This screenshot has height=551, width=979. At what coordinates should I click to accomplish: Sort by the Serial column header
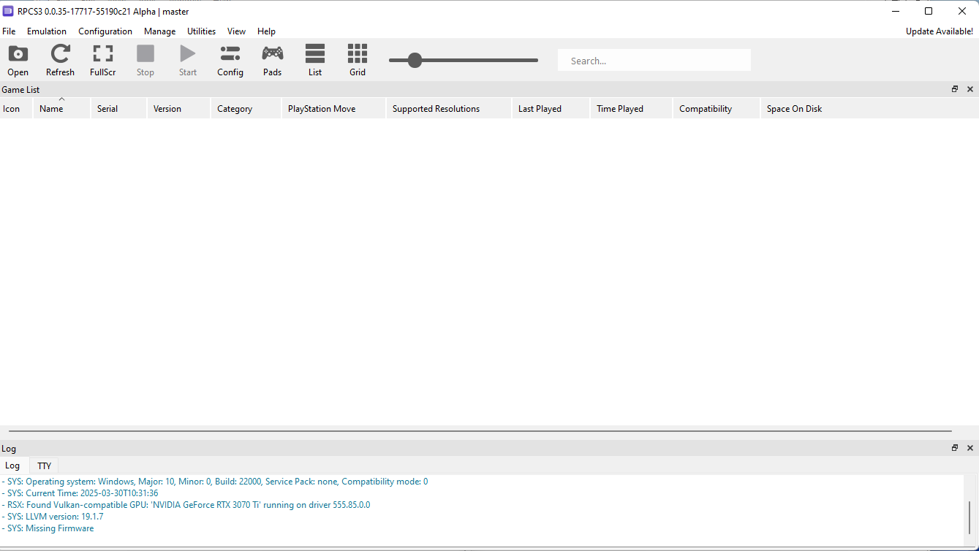(x=118, y=109)
